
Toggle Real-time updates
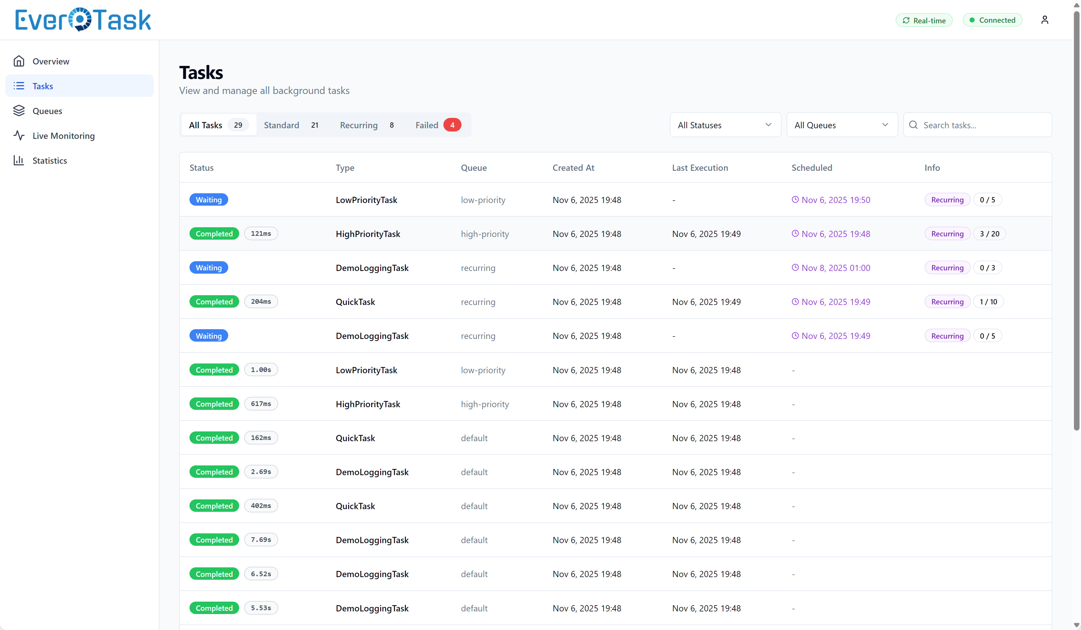[924, 20]
